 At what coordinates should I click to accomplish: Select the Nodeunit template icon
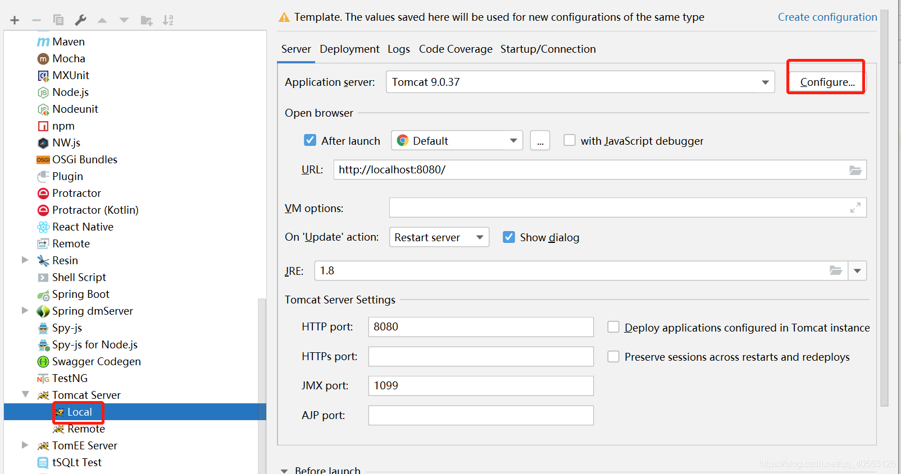[43, 109]
